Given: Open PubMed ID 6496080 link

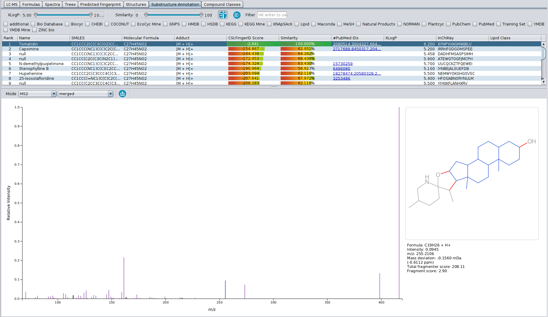Looking at the screenshot, I should (x=342, y=69).
